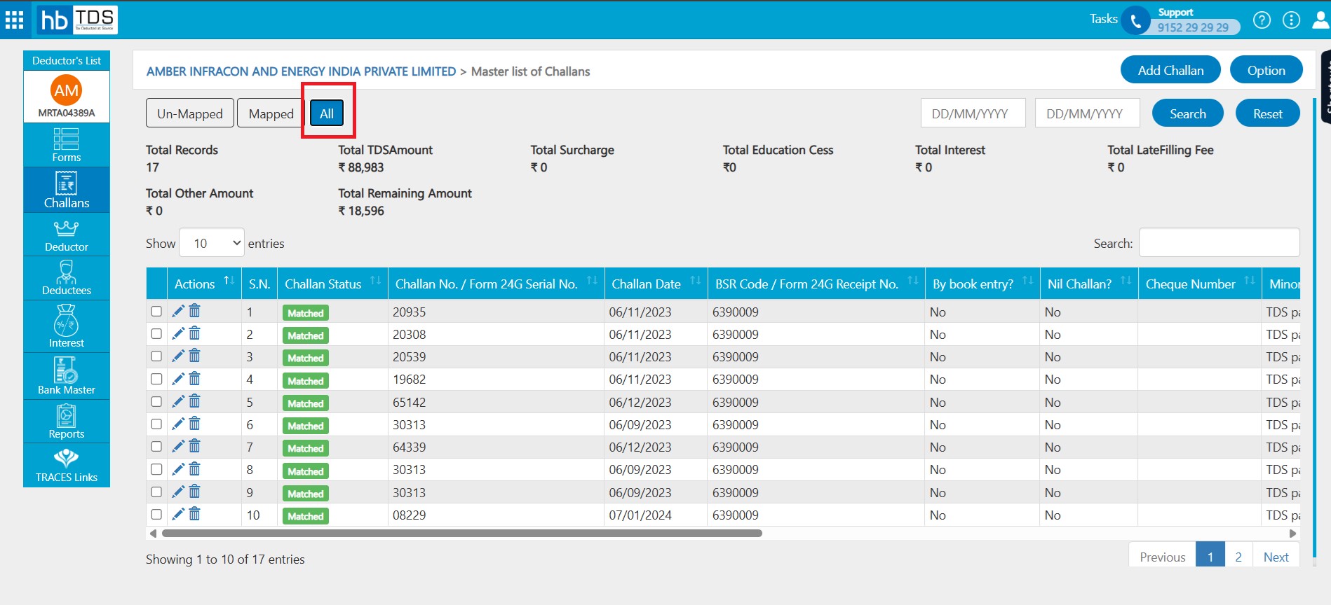Screen dimensions: 1331x605
Task: Open the Tasks link in header
Action: tap(1103, 19)
